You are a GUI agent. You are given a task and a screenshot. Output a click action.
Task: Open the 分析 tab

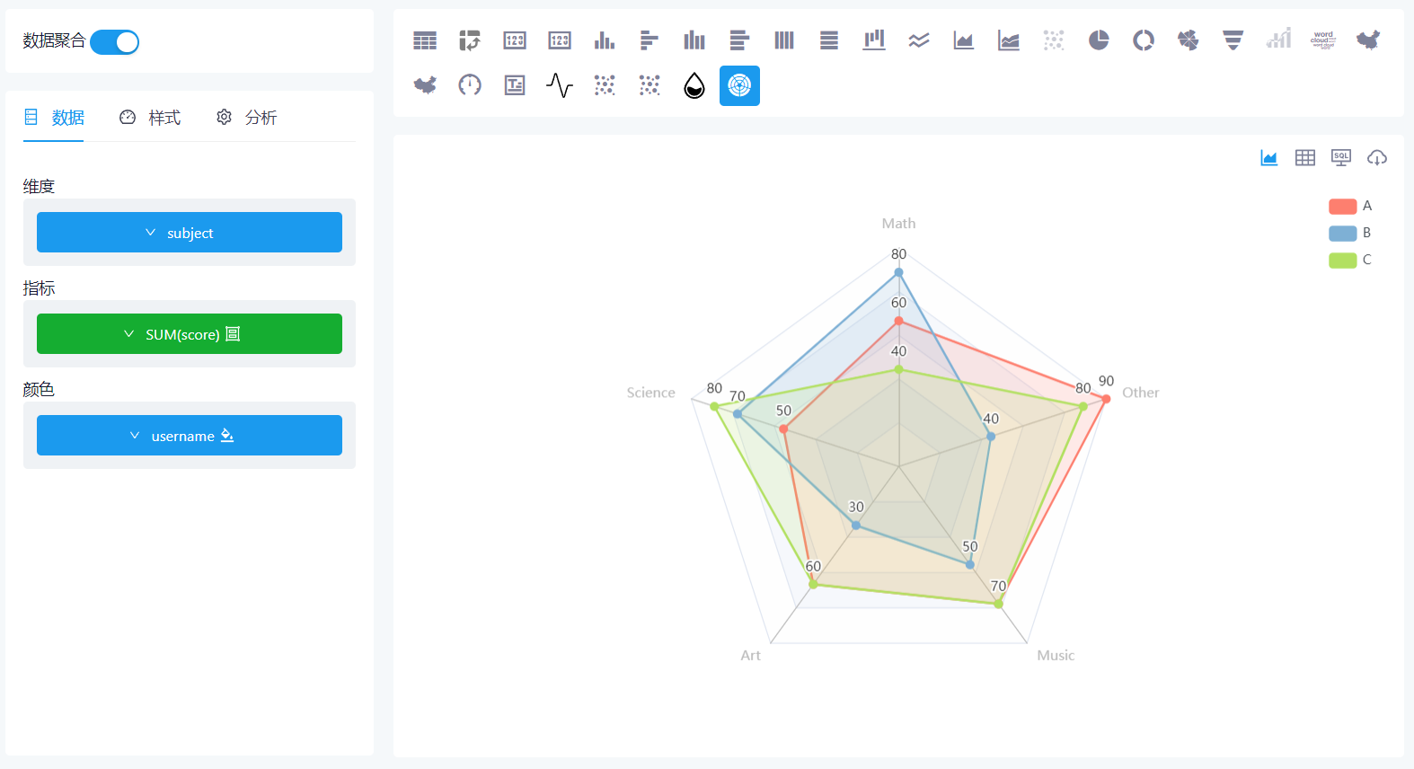click(246, 118)
